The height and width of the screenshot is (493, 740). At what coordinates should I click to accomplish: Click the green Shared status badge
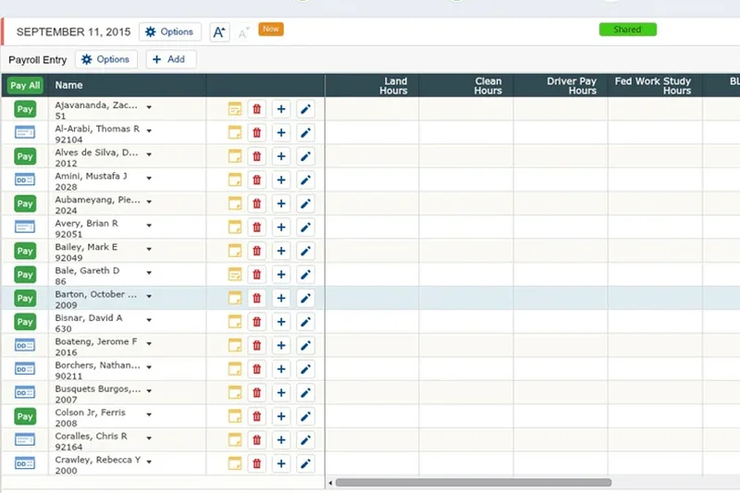tap(627, 30)
